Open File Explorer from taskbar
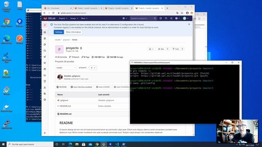This screenshot has height=147, width=262. 77,144
